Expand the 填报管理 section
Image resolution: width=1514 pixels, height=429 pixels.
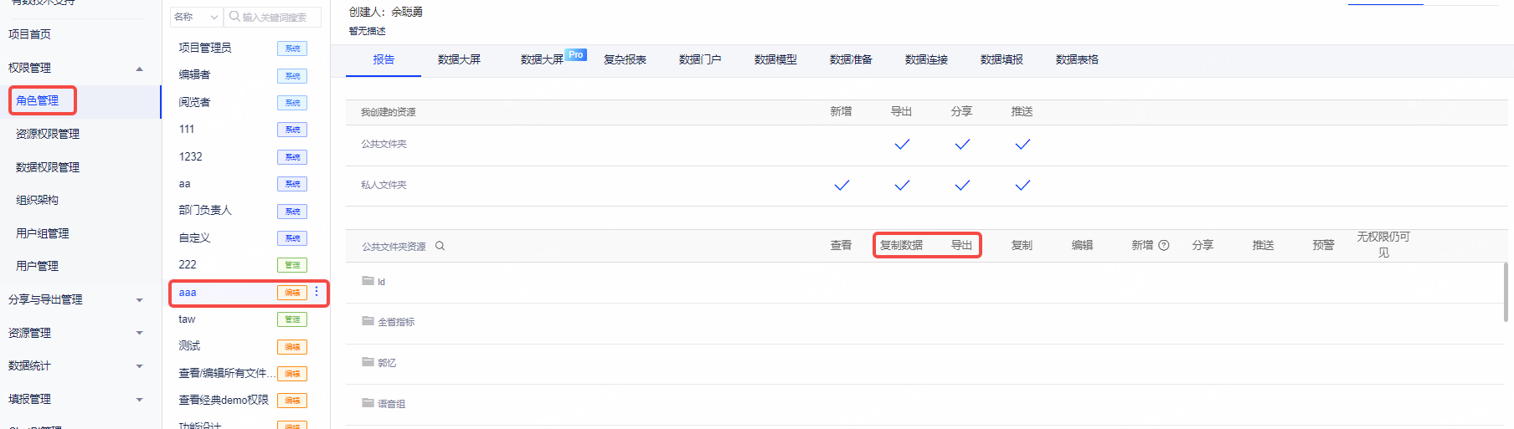(x=139, y=400)
